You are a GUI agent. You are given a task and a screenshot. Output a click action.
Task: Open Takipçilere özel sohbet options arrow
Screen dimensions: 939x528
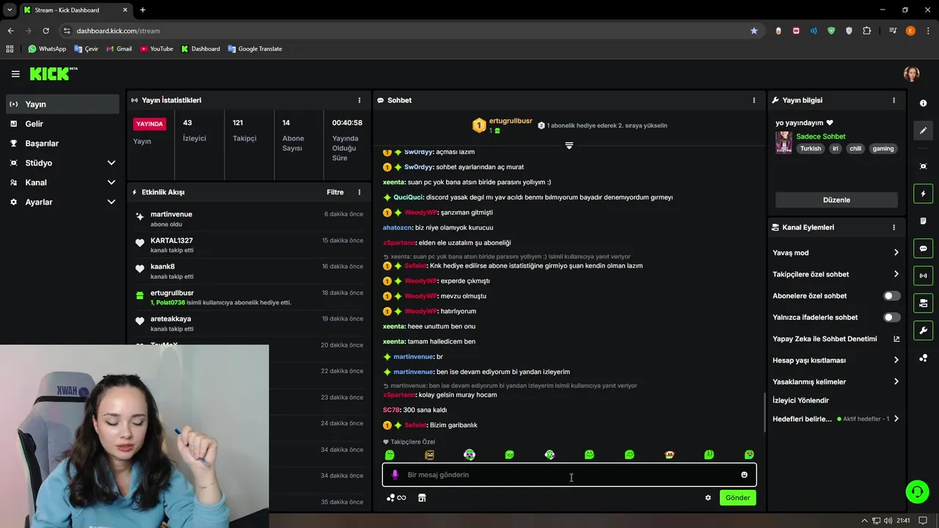point(896,274)
